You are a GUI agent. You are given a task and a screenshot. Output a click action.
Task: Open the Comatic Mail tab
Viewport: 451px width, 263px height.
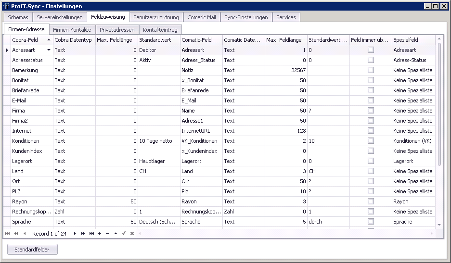(202, 17)
